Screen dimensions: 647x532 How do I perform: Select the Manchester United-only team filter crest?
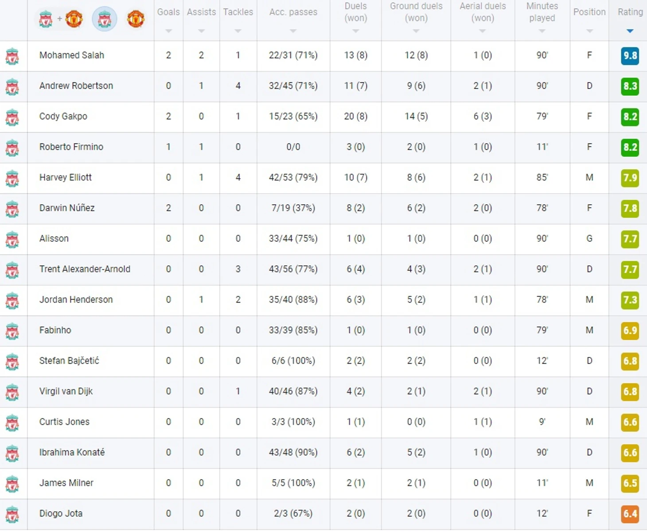pos(136,19)
